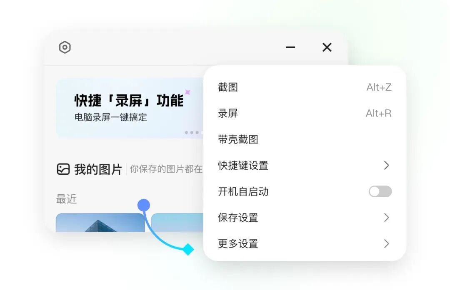The height and width of the screenshot is (290, 450).
Task: Enable the 开机自启动 toggle
Action: pyautogui.click(x=380, y=191)
